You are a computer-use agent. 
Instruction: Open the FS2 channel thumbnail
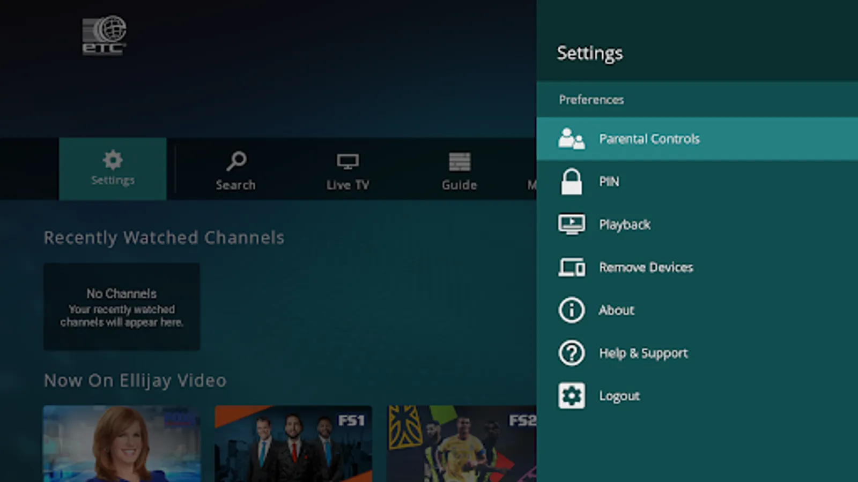pos(462,443)
